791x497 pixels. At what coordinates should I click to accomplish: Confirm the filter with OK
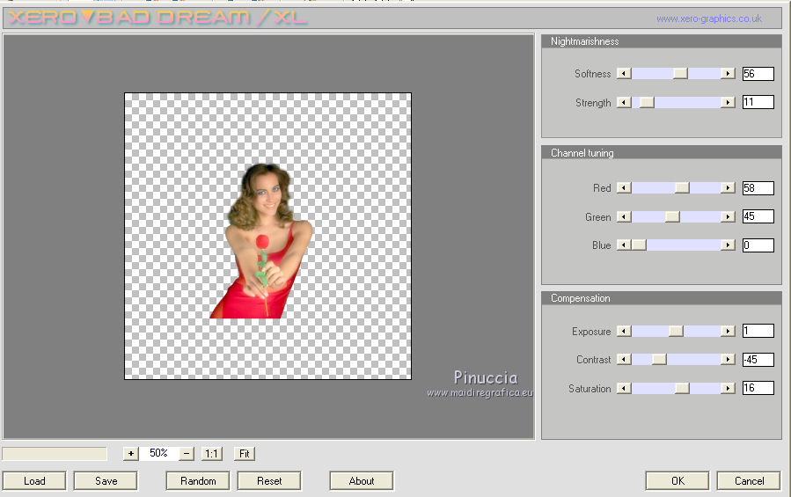(677, 481)
